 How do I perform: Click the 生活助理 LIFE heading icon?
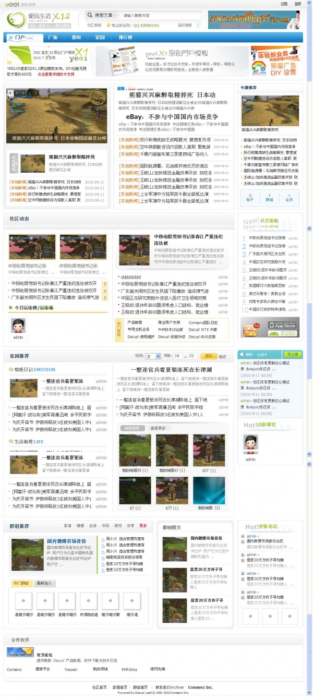click(11, 441)
